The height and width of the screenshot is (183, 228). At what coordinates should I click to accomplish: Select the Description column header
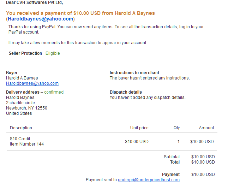21,128
